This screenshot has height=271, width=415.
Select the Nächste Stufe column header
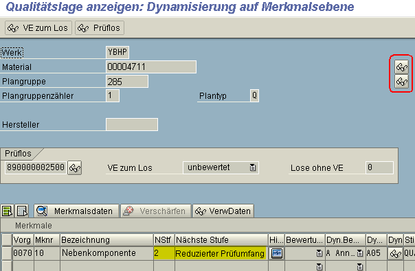tap(221, 240)
